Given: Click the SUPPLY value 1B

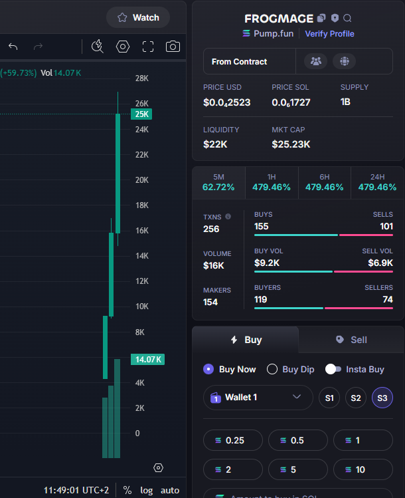Looking at the screenshot, I should pyautogui.click(x=345, y=102).
